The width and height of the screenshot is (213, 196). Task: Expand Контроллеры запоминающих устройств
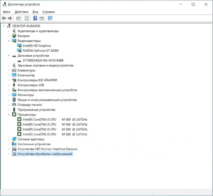click(x=9, y=90)
